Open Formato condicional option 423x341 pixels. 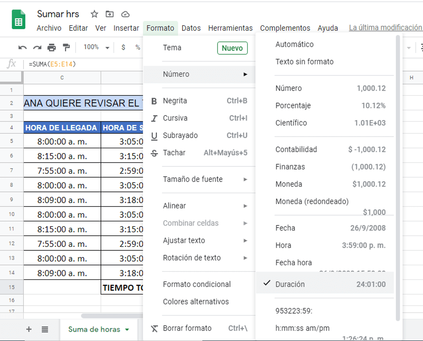tap(199, 284)
